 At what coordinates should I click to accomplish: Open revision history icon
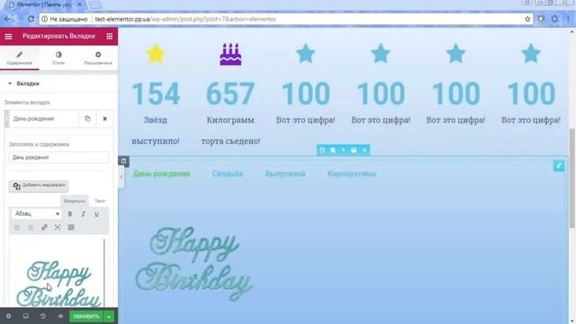point(43,316)
